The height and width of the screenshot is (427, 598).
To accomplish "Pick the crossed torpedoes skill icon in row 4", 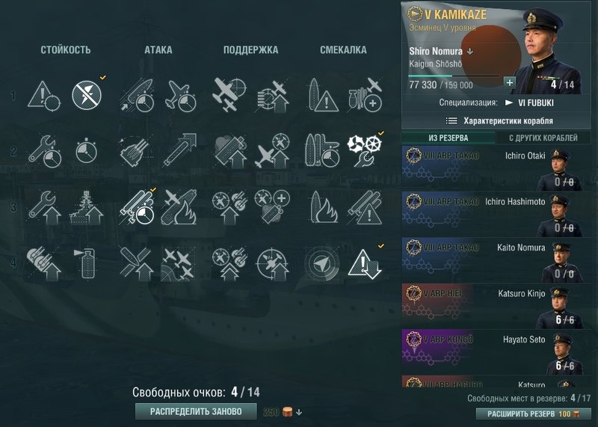I will coord(136,263).
